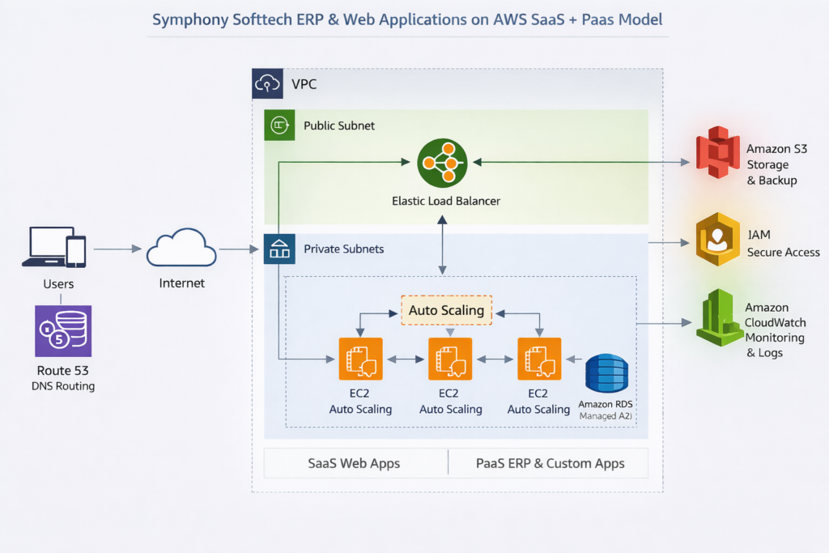Click the IAM Secure Access icon

click(716, 240)
